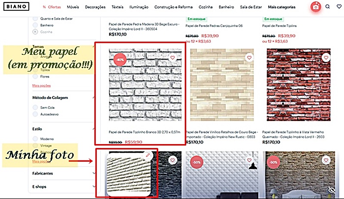The height and width of the screenshot is (199, 344).
Task: Favorite the white Tijolinho Branco wallpaper
Action: 172,57
